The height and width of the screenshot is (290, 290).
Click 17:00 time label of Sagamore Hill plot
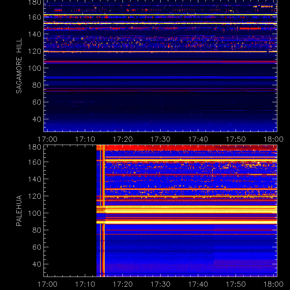(47, 139)
